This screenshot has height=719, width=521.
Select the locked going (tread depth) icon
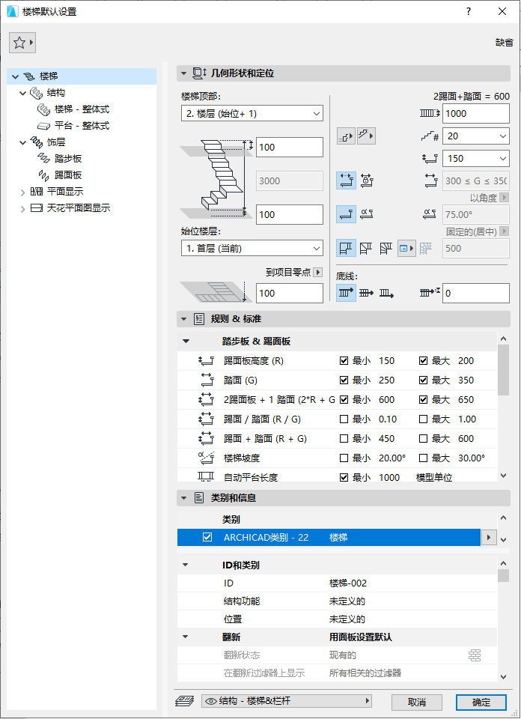click(x=367, y=180)
